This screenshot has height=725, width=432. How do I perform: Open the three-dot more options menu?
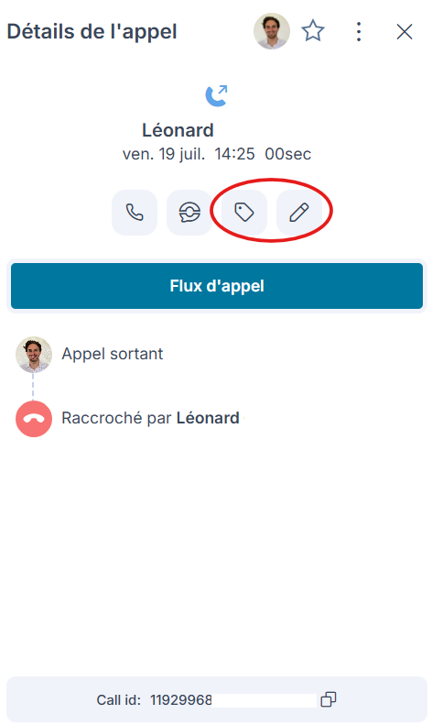coord(359,32)
